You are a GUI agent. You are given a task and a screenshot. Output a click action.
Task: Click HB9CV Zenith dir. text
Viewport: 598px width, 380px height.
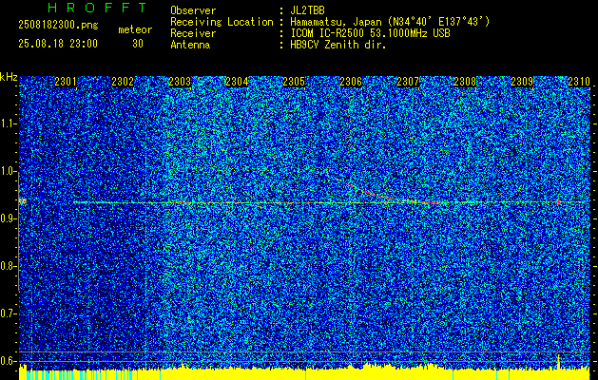point(338,45)
